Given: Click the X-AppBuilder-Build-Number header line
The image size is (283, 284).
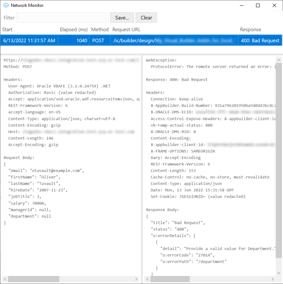Looking at the screenshot, I should [213, 106].
